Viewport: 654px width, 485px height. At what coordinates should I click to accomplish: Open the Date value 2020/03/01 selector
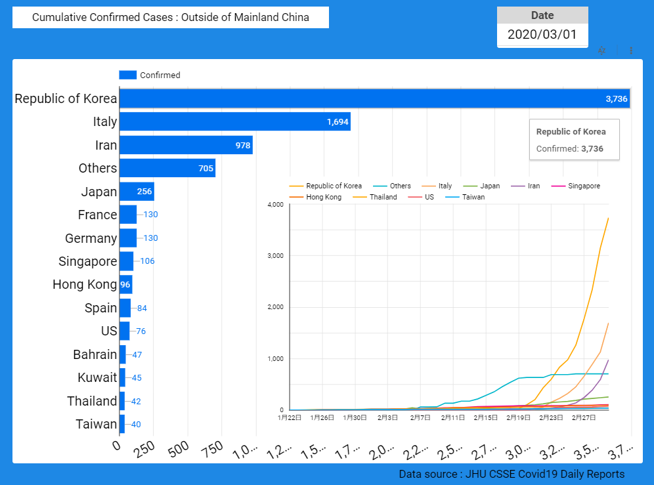pos(542,35)
